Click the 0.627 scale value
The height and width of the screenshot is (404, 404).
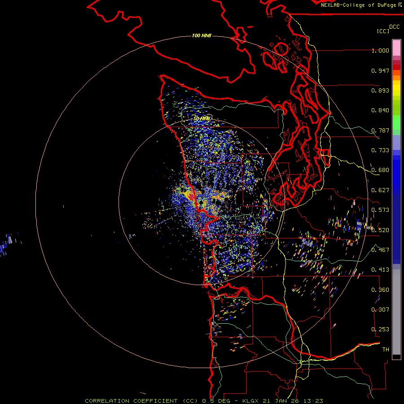pyautogui.click(x=380, y=190)
